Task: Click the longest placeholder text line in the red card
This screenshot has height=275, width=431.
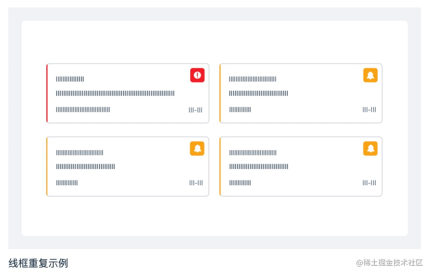Action: click(x=115, y=93)
